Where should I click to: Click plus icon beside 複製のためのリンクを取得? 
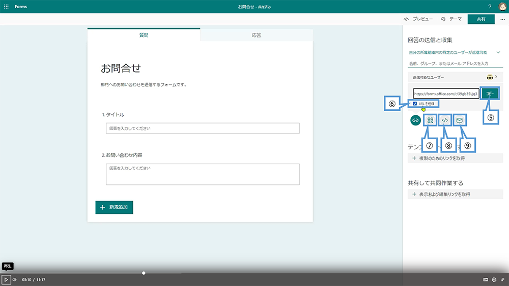[x=414, y=158]
